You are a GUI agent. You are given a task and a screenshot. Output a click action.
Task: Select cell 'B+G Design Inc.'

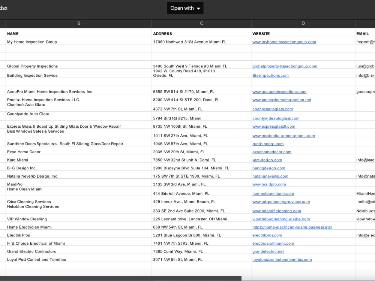(79, 167)
